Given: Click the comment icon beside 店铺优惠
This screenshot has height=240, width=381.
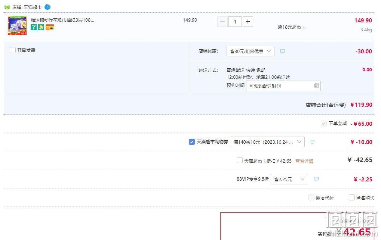Looking at the screenshot, I should tap(283, 51).
